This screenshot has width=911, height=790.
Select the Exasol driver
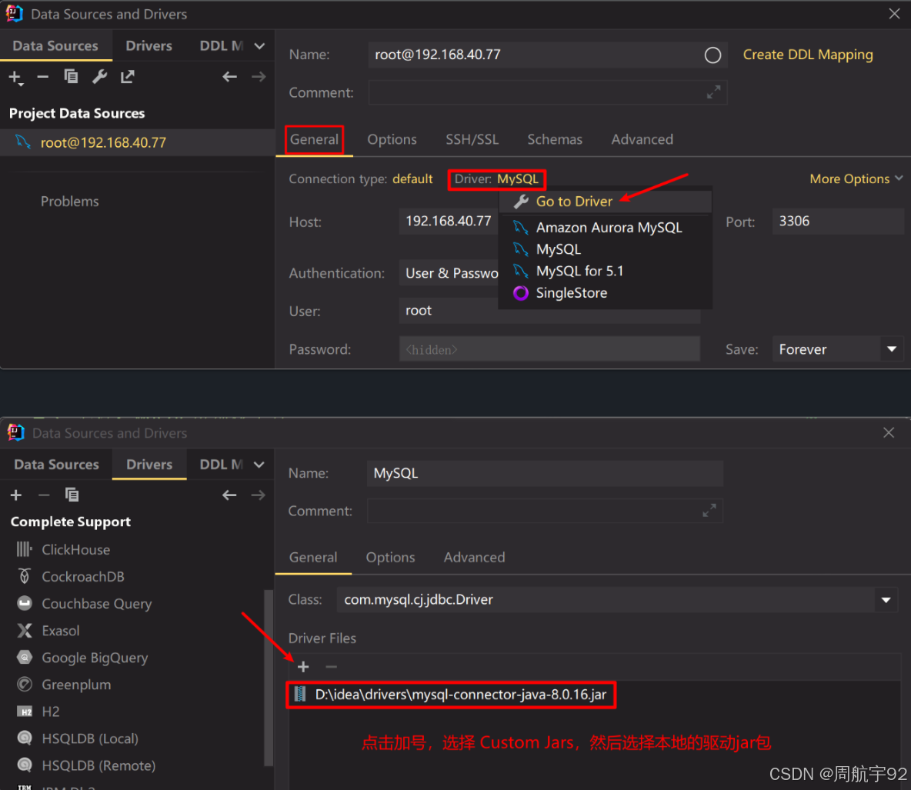click(x=61, y=630)
